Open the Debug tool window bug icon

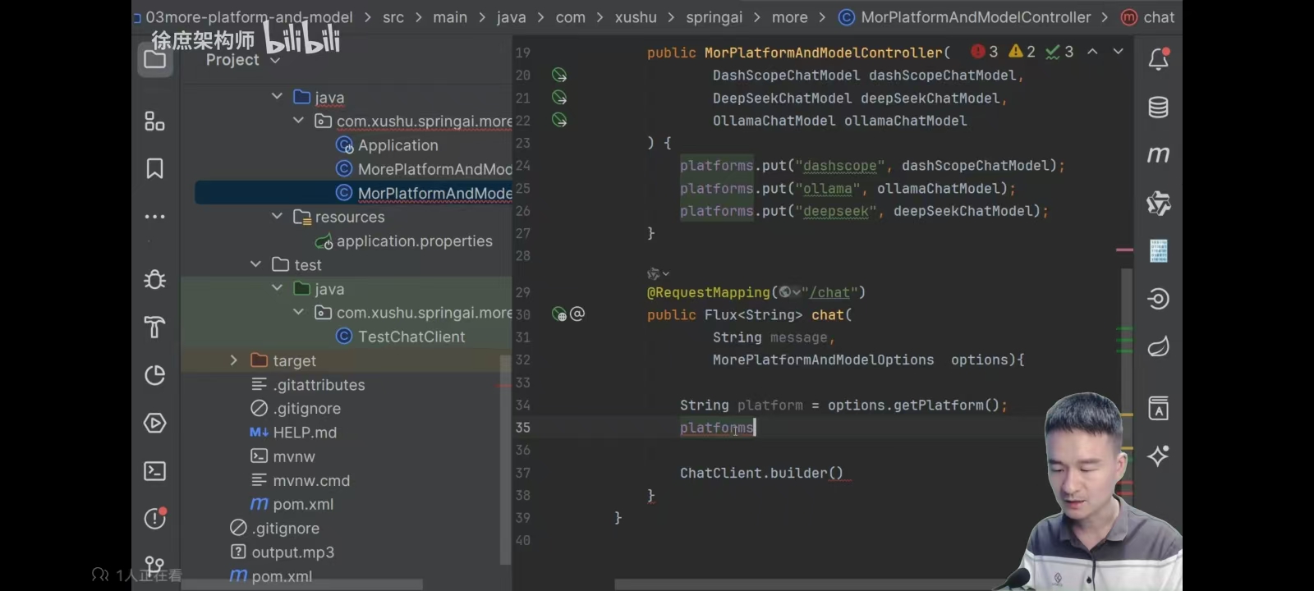click(154, 279)
